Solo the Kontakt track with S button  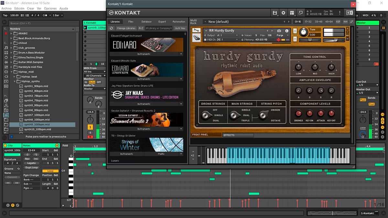point(90,132)
